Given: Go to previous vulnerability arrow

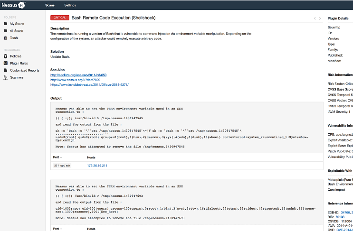Looking at the screenshot, I should click(315, 18).
